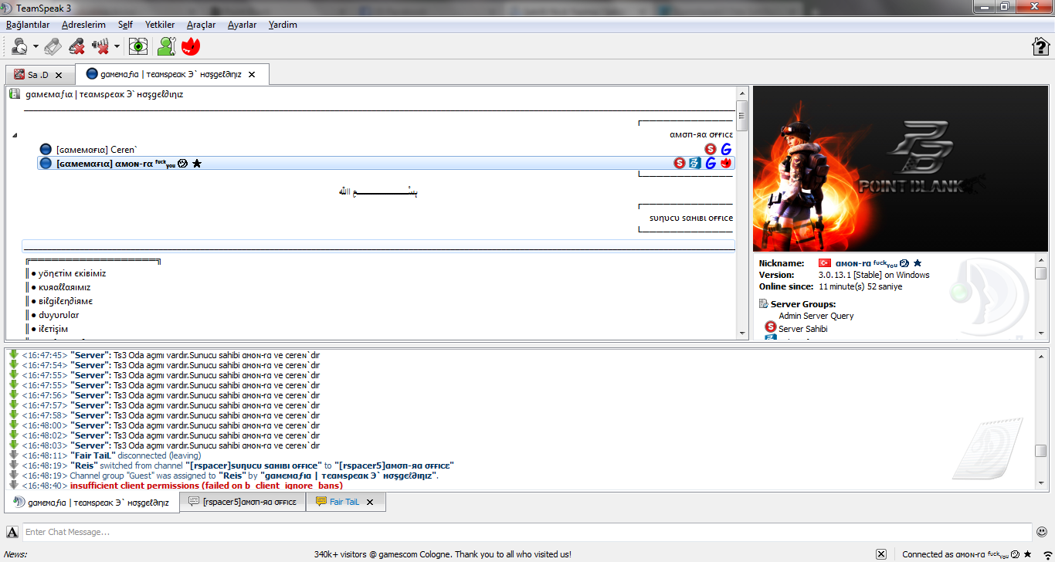
Task: Click the text format A icon
Action: tap(12, 532)
